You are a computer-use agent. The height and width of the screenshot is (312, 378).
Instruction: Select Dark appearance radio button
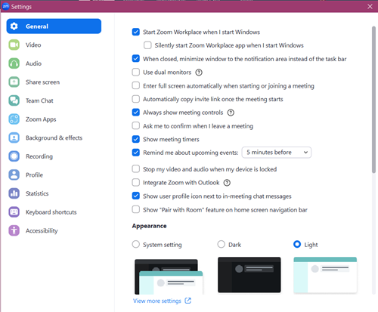221,244
